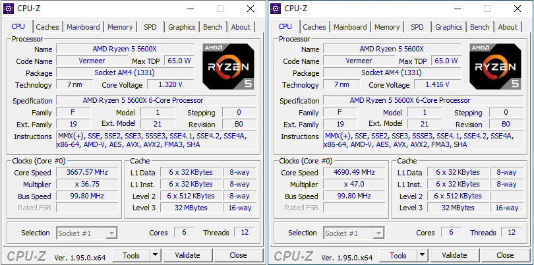Click Validate in left window
534x265 pixels.
[187, 255]
